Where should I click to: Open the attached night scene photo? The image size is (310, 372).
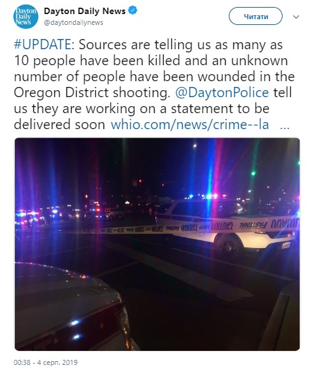[x=157, y=244]
